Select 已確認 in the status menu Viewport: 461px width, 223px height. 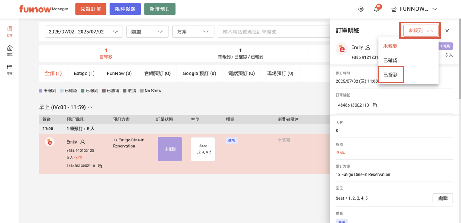(x=390, y=60)
